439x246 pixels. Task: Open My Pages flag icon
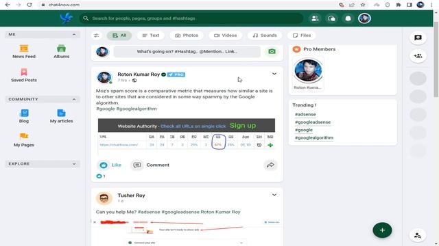(x=24, y=137)
